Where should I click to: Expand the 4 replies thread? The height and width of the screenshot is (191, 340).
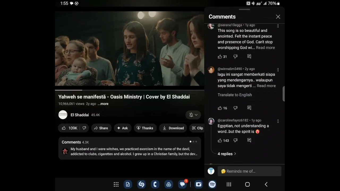pos(227,154)
